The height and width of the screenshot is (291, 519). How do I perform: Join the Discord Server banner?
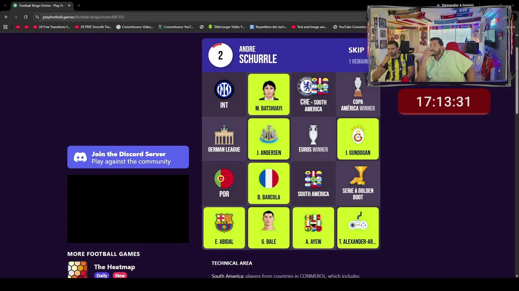[128, 157]
